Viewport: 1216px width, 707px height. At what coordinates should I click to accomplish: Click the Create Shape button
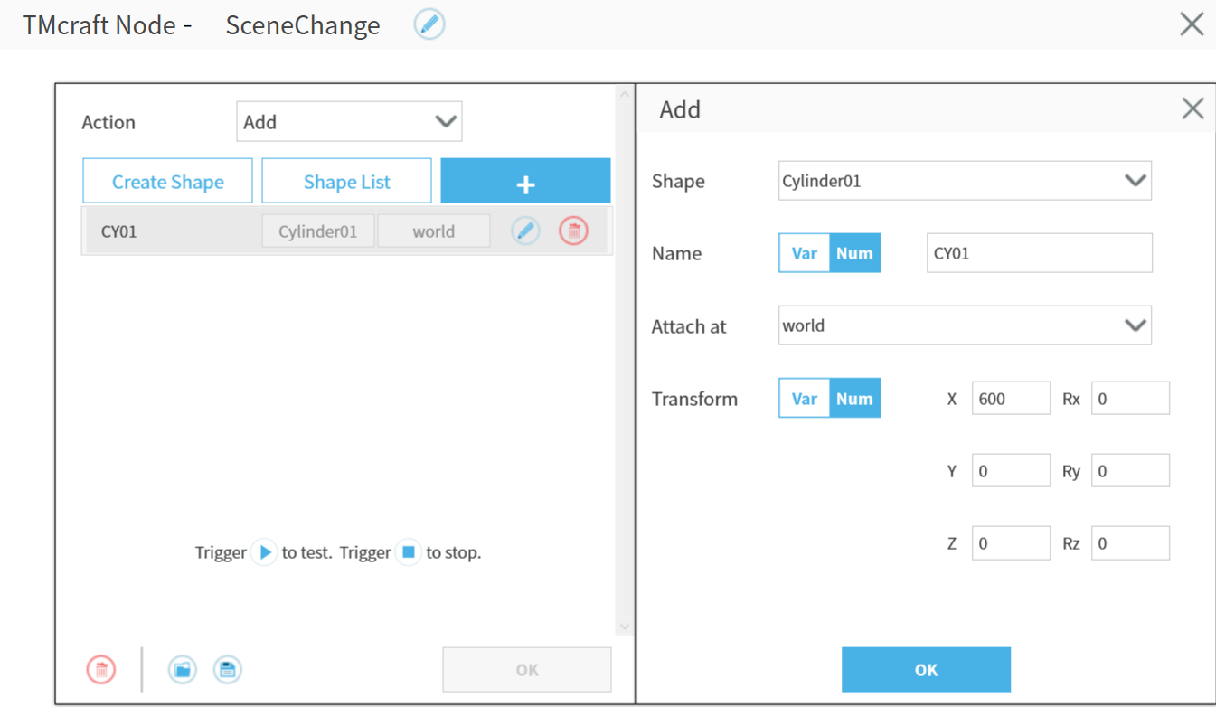click(x=167, y=182)
